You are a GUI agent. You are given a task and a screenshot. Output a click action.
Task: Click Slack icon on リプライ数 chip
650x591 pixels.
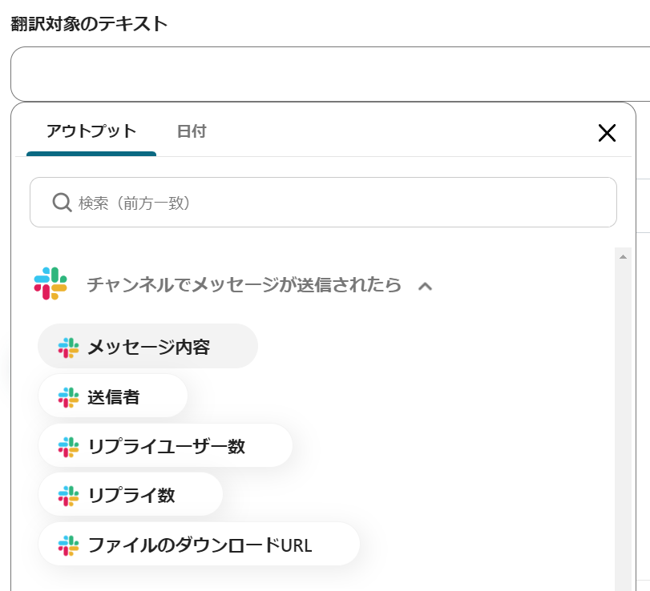click(x=69, y=496)
